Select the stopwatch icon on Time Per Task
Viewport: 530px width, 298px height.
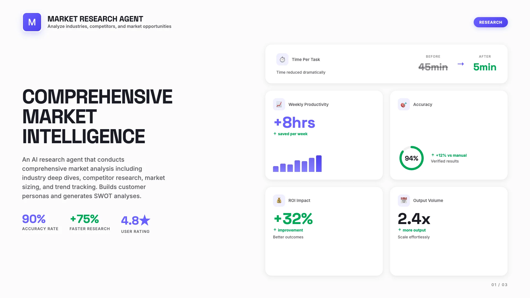tap(282, 59)
